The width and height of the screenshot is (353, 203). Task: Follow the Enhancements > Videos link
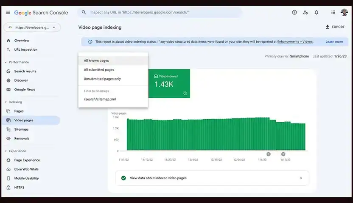click(x=295, y=42)
